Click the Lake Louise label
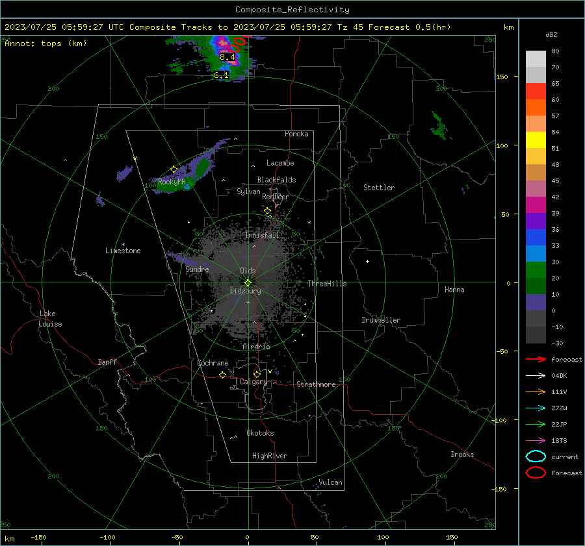 pos(50,319)
